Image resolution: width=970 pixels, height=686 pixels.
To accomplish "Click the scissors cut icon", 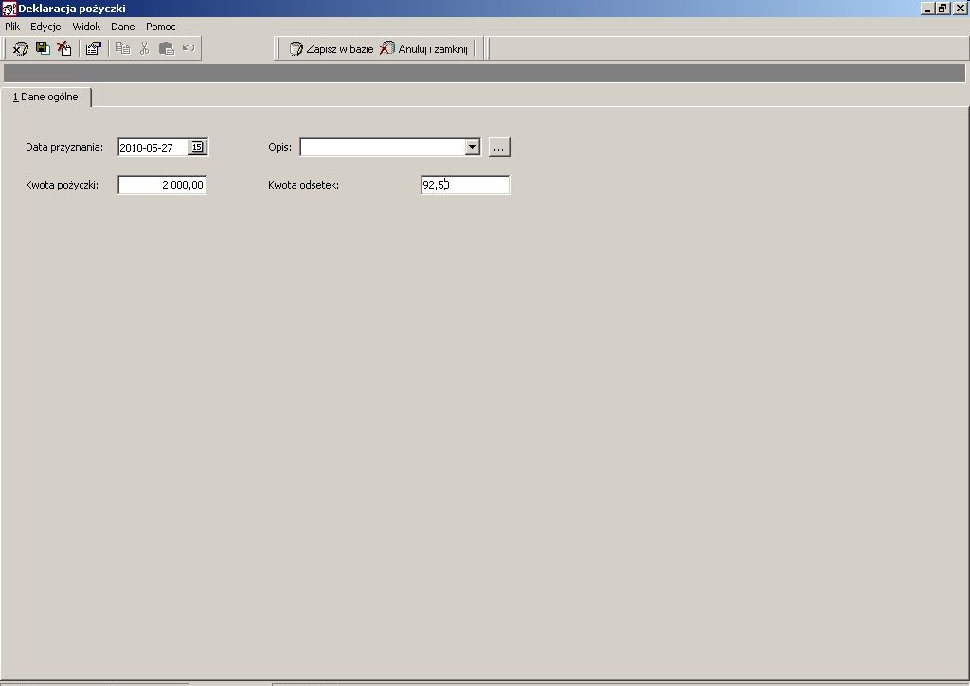I will click(x=145, y=48).
